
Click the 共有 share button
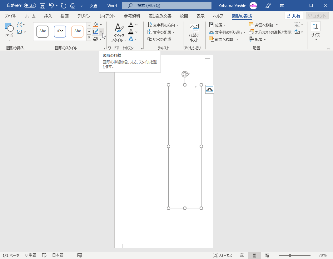point(294,16)
